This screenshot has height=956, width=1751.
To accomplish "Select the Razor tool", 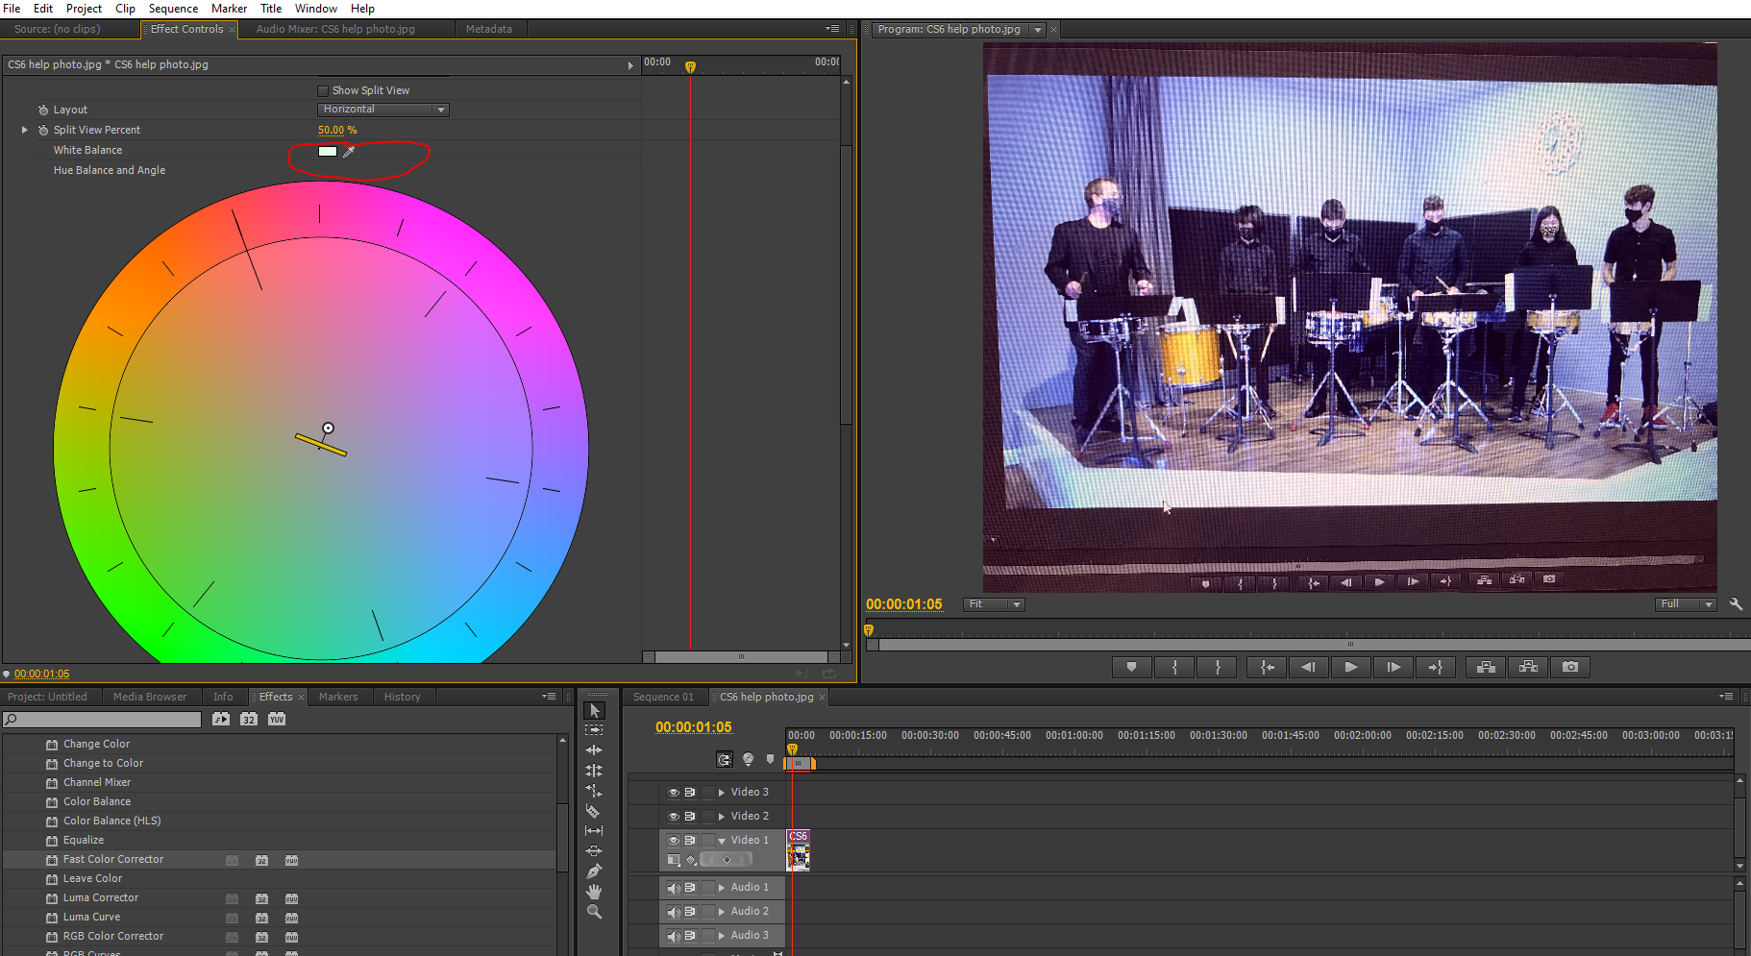I will pos(594,811).
